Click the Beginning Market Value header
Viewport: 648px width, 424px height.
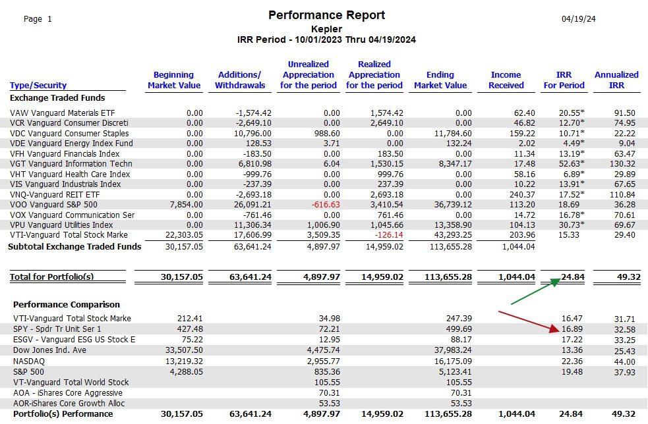[x=174, y=80]
